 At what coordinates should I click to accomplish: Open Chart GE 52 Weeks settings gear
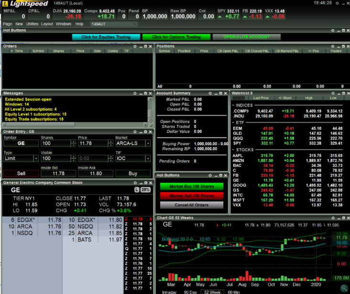333,218
